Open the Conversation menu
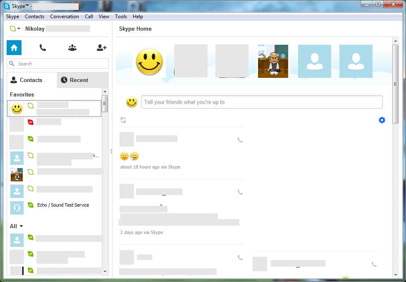Screen dimensions: 406x282 64,17
